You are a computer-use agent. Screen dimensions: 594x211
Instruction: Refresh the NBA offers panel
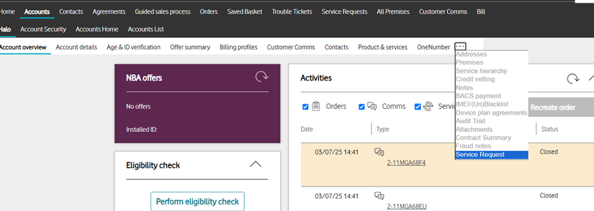[262, 77]
